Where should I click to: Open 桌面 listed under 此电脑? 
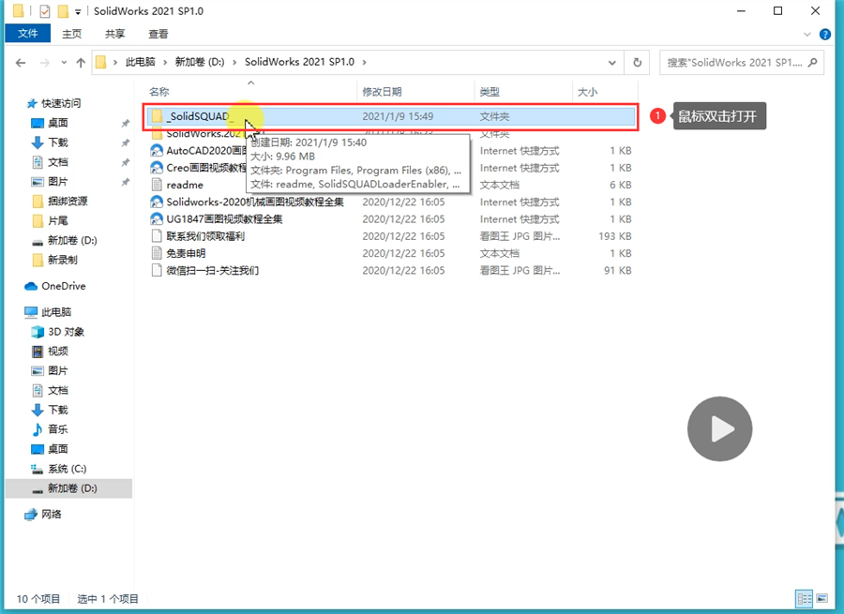(57, 449)
